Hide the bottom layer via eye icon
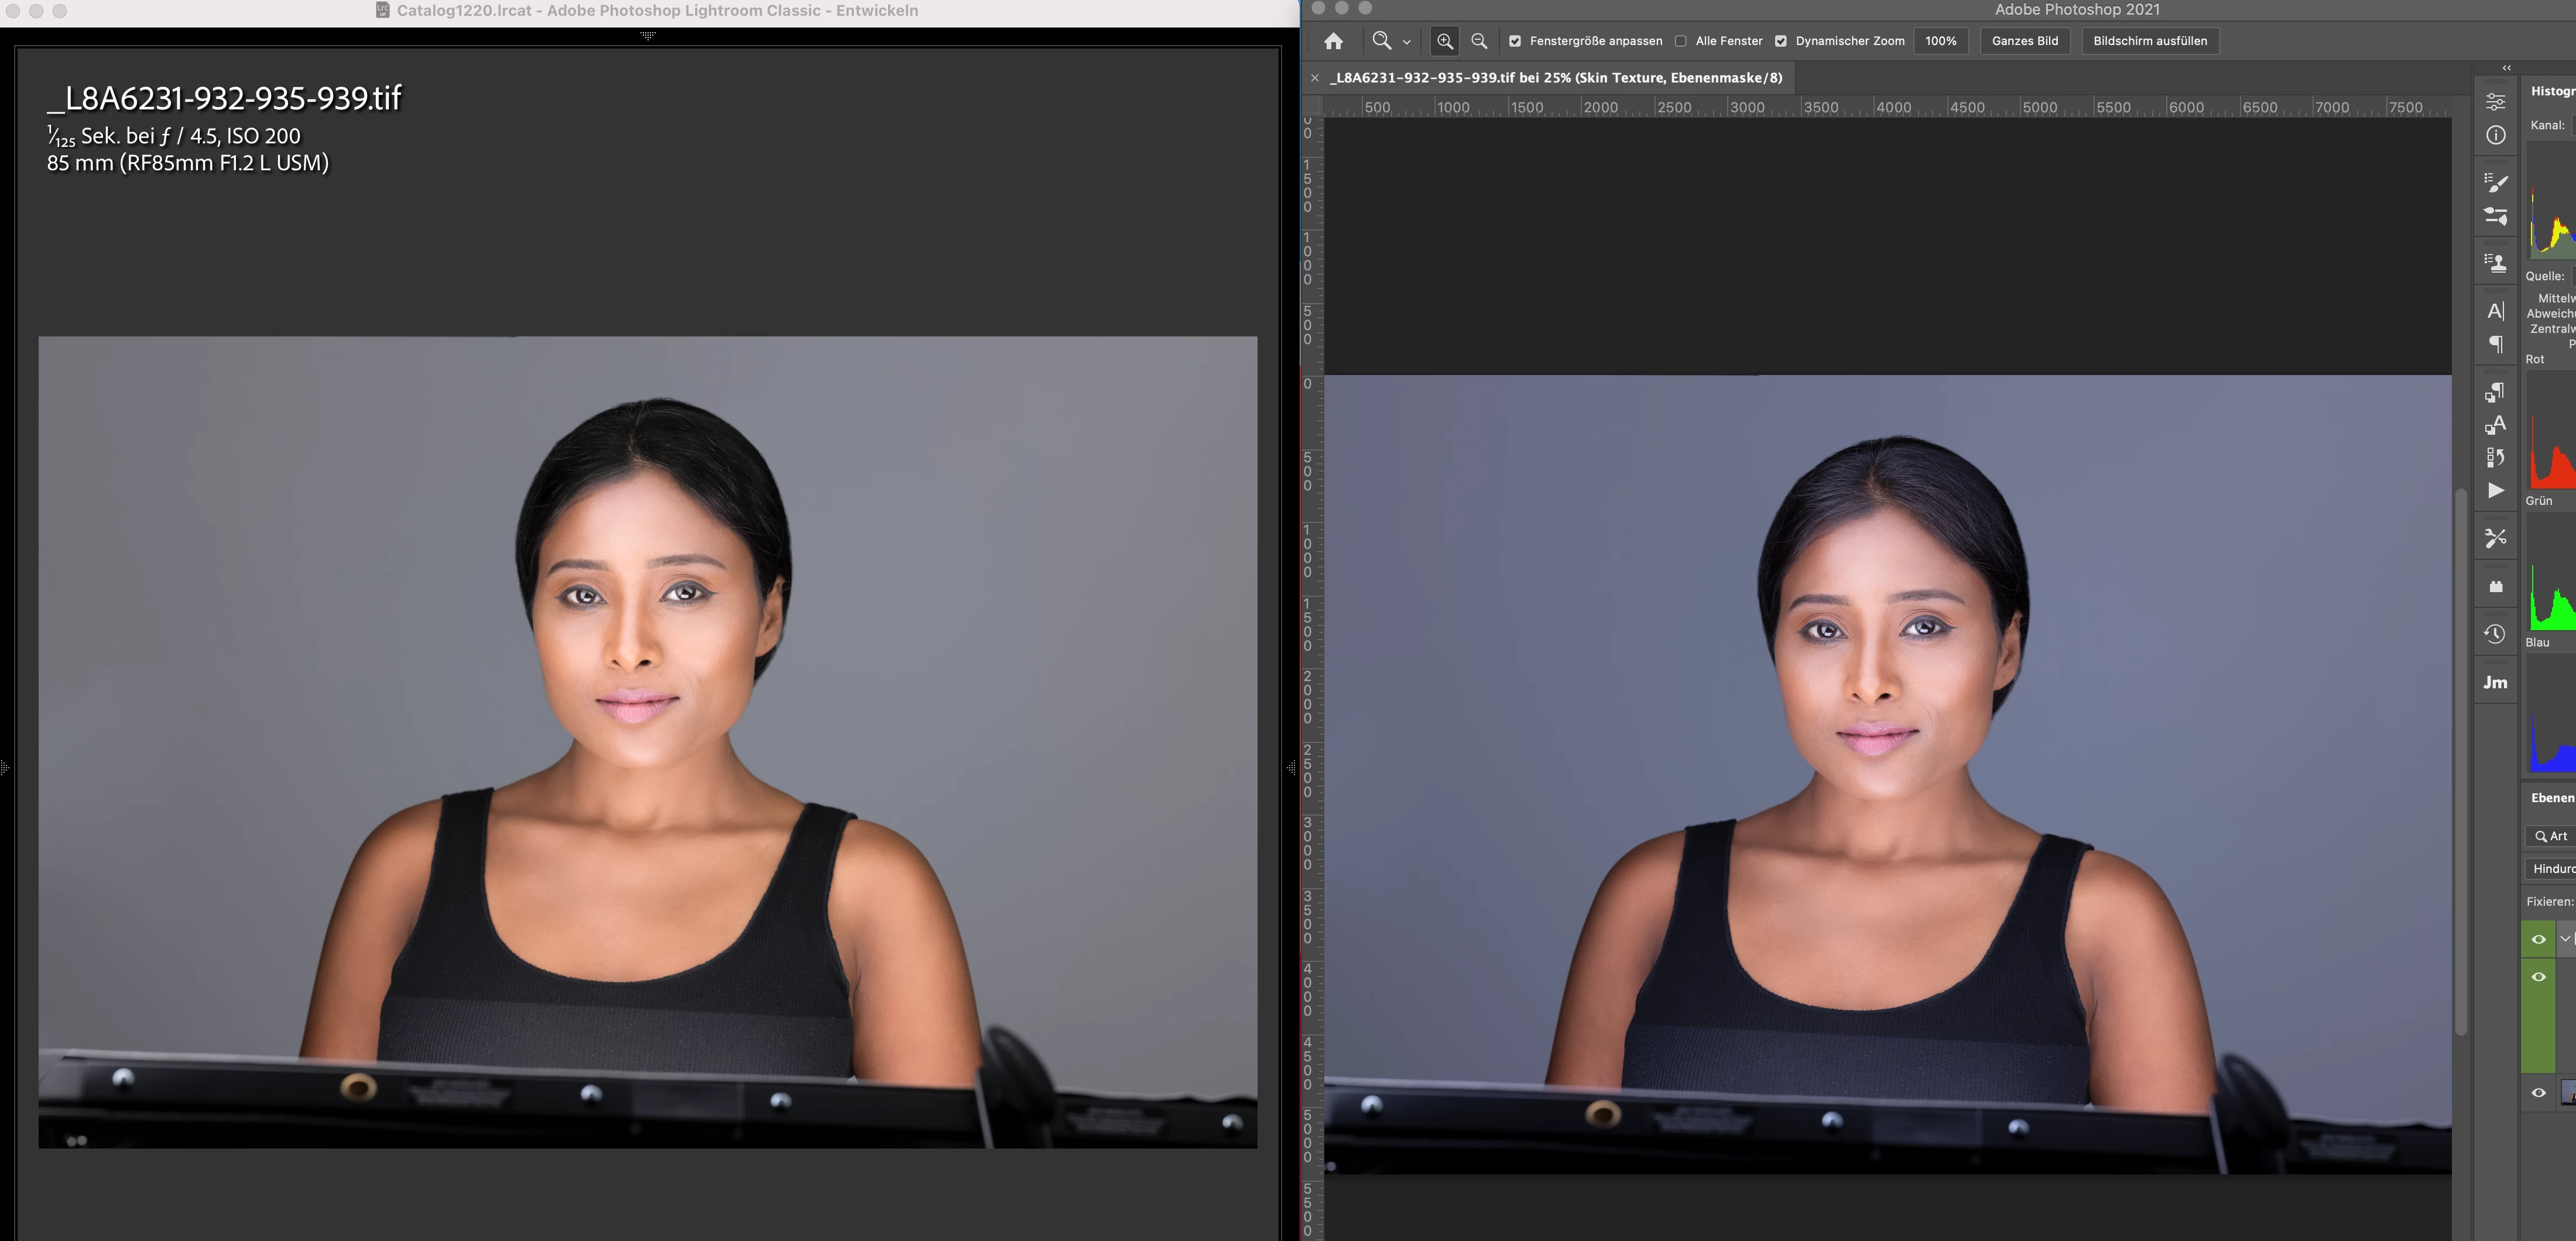2576x1241 pixels. pyautogui.click(x=2538, y=1092)
